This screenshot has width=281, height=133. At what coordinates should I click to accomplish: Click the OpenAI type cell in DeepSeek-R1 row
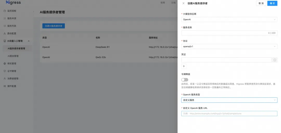(x=46, y=47)
